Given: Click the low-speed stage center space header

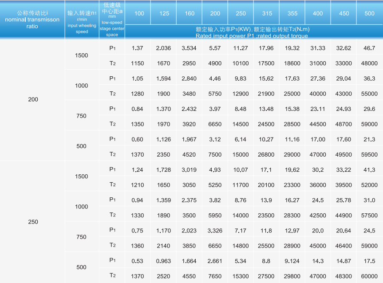Looking at the screenshot, I should tap(112, 20).
